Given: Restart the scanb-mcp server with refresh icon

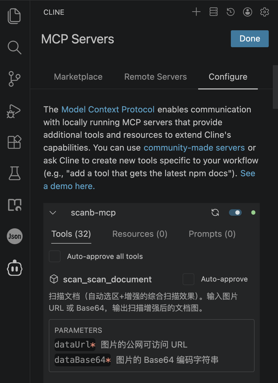Looking at the screenshot, I should pyautogui.click(x=215, y=213).
